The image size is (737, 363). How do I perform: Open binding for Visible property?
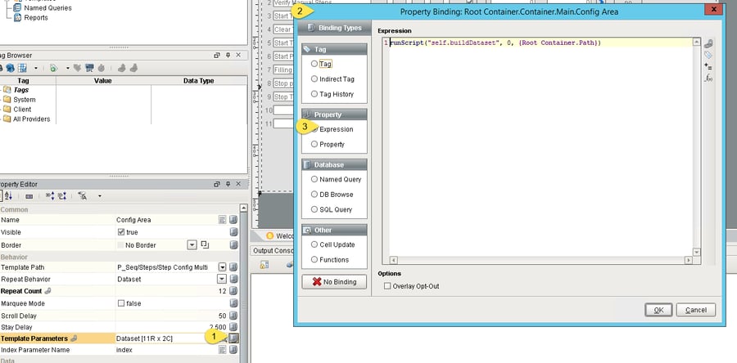(x=233, y=232)
